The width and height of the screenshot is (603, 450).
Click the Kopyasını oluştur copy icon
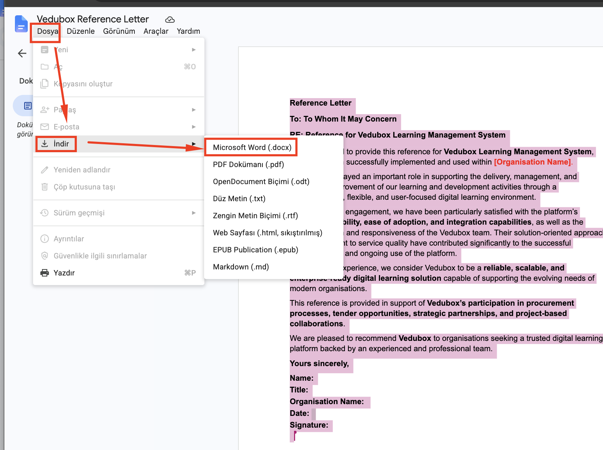tap(44, 84)
